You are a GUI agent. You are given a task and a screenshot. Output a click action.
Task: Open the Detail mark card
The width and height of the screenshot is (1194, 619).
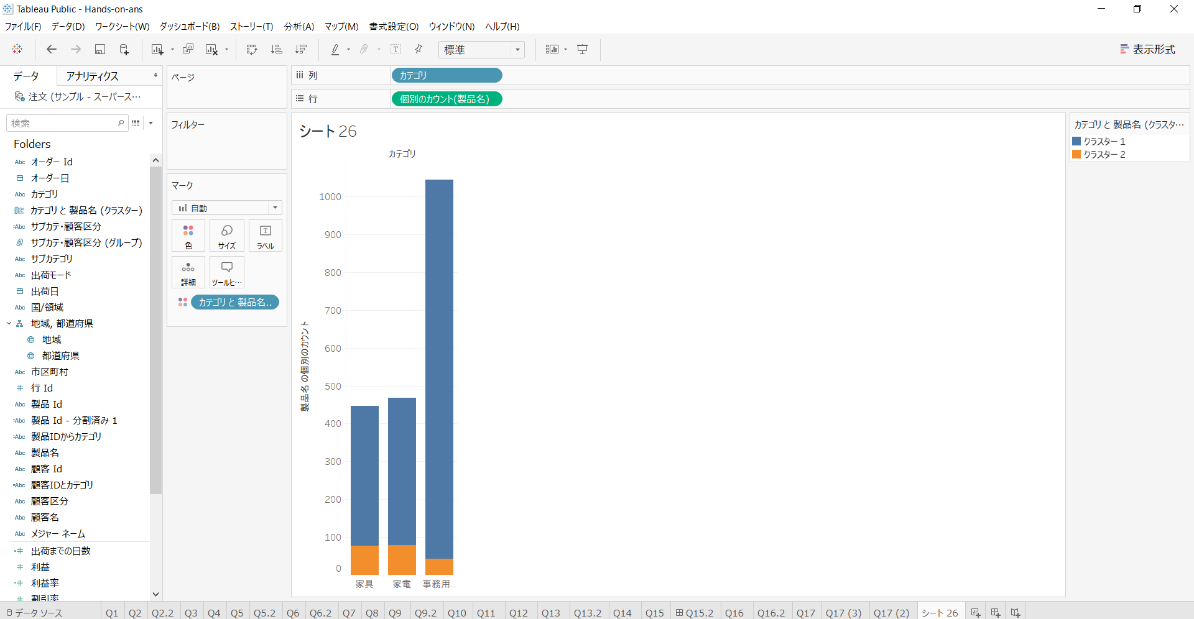pyautogui.click(x=188, y=273)
